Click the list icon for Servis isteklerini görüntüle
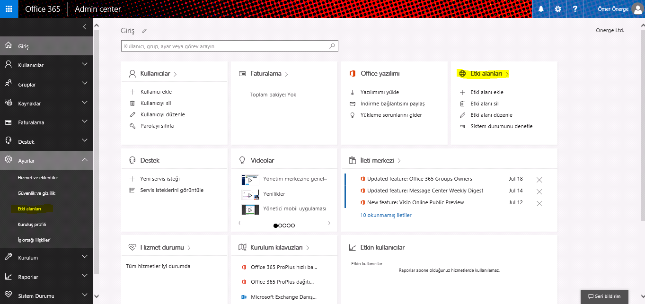645x304 pixels. click(133, 191)
